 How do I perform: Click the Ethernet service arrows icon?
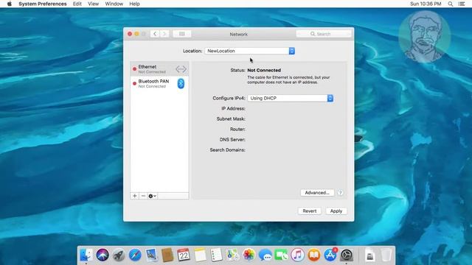click(x=181, y=69)
